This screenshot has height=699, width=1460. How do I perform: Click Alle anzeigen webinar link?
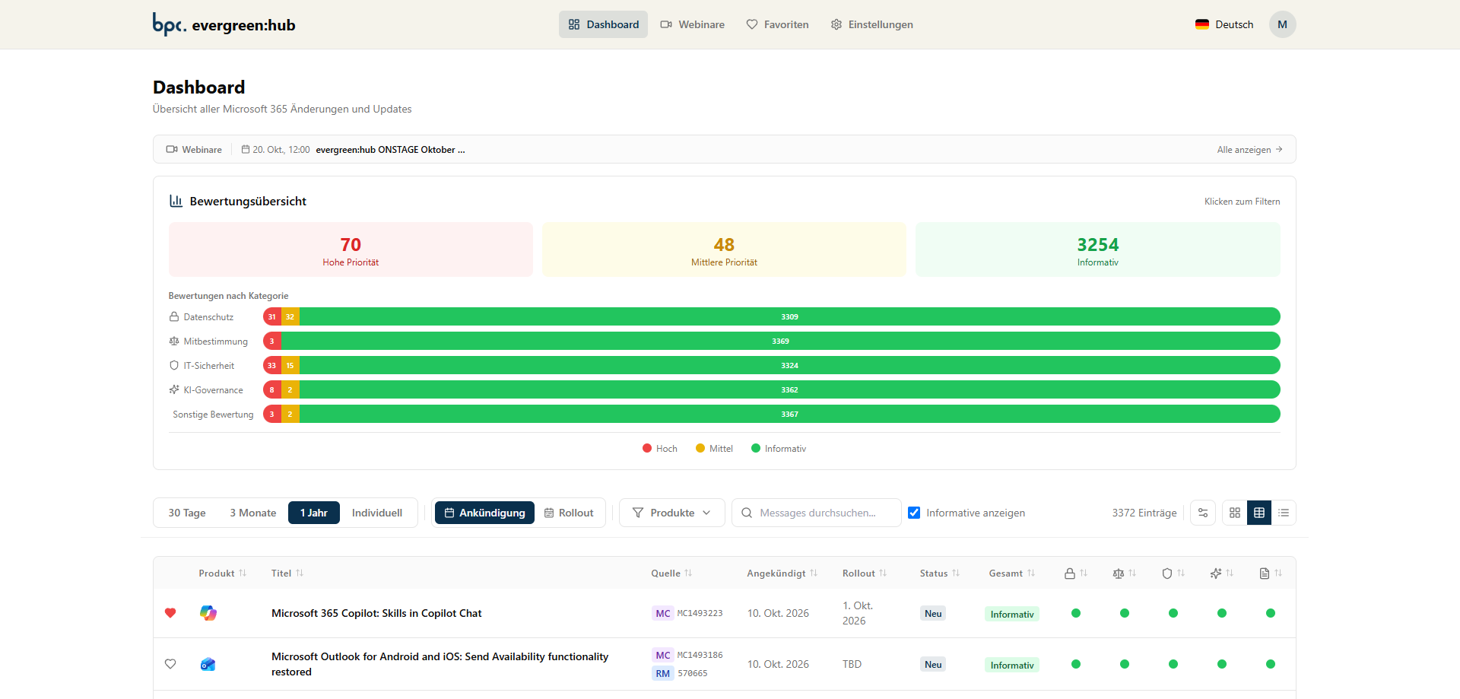coord(1249,150)
